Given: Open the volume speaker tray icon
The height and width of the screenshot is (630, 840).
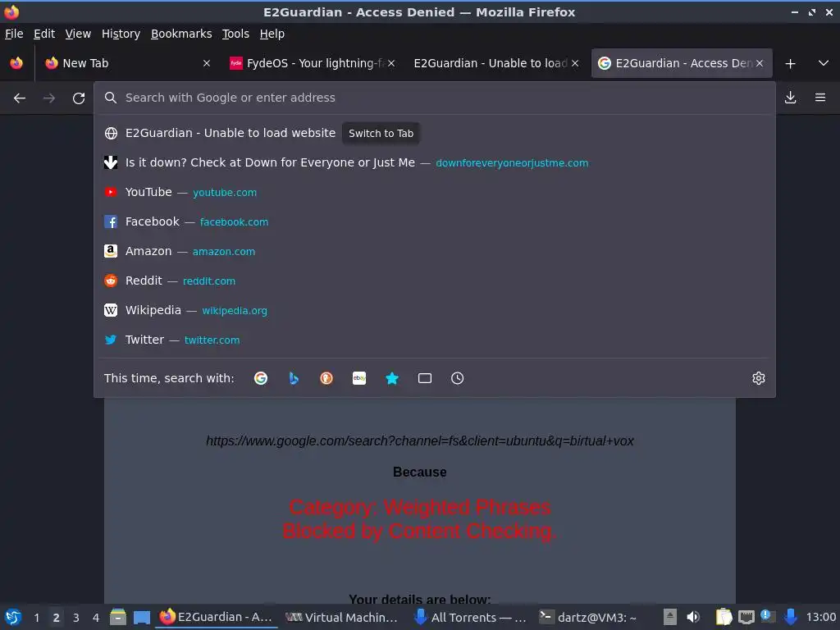Looking at the screenshot, I should (x=692, y=617).
